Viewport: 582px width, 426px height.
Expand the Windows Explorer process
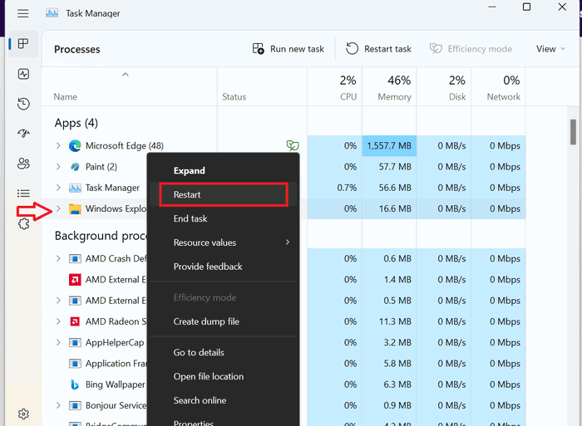point(58,208)
